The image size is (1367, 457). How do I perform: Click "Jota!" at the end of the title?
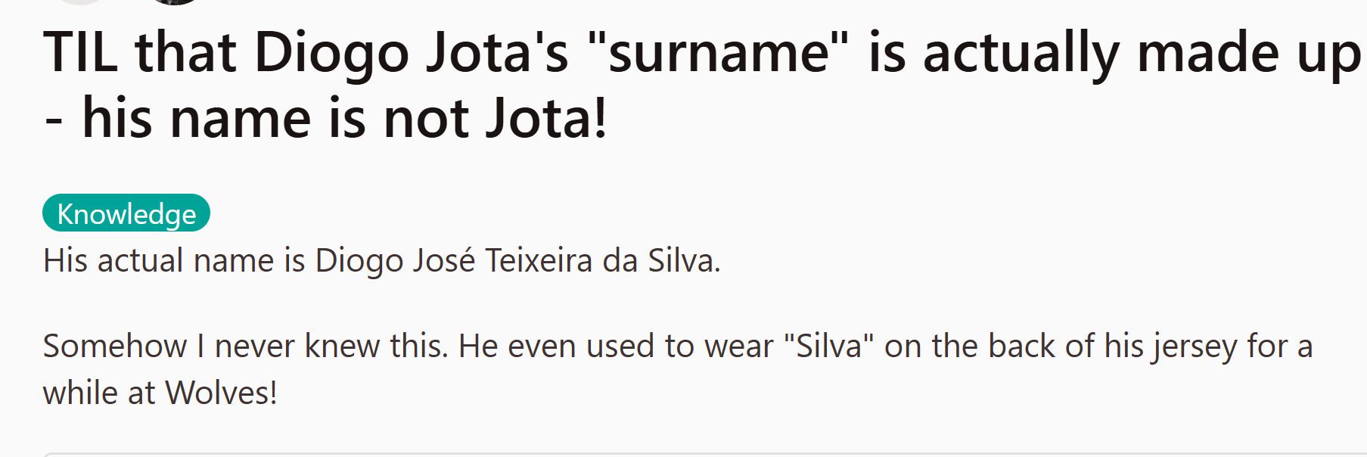[545, 119]
